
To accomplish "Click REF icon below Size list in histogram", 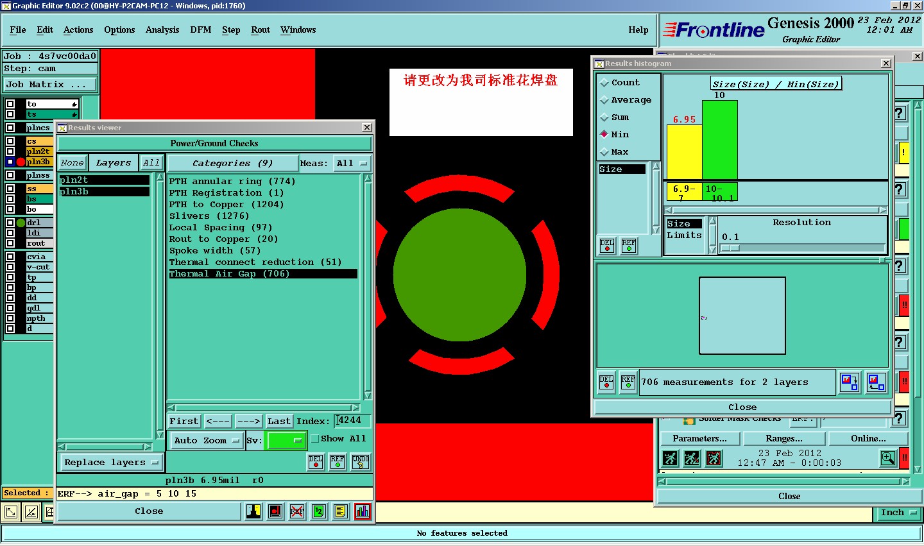I will 629,246.
